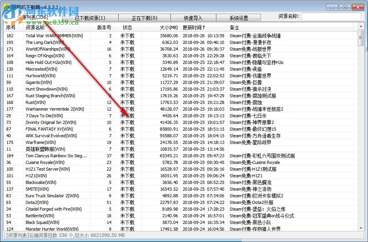368x242 pixels.
Task: Sort by the 大小(MB) column header
Action: coord(161,27)
